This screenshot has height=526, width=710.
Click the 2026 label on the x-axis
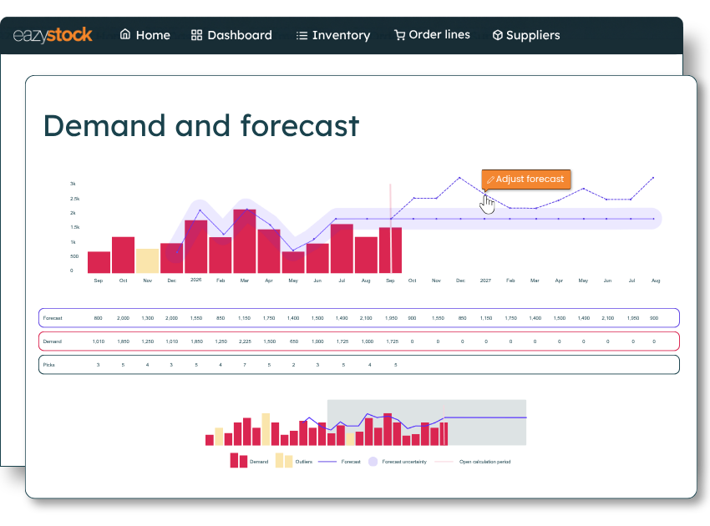pyautogui.click(x=195, y=280)
